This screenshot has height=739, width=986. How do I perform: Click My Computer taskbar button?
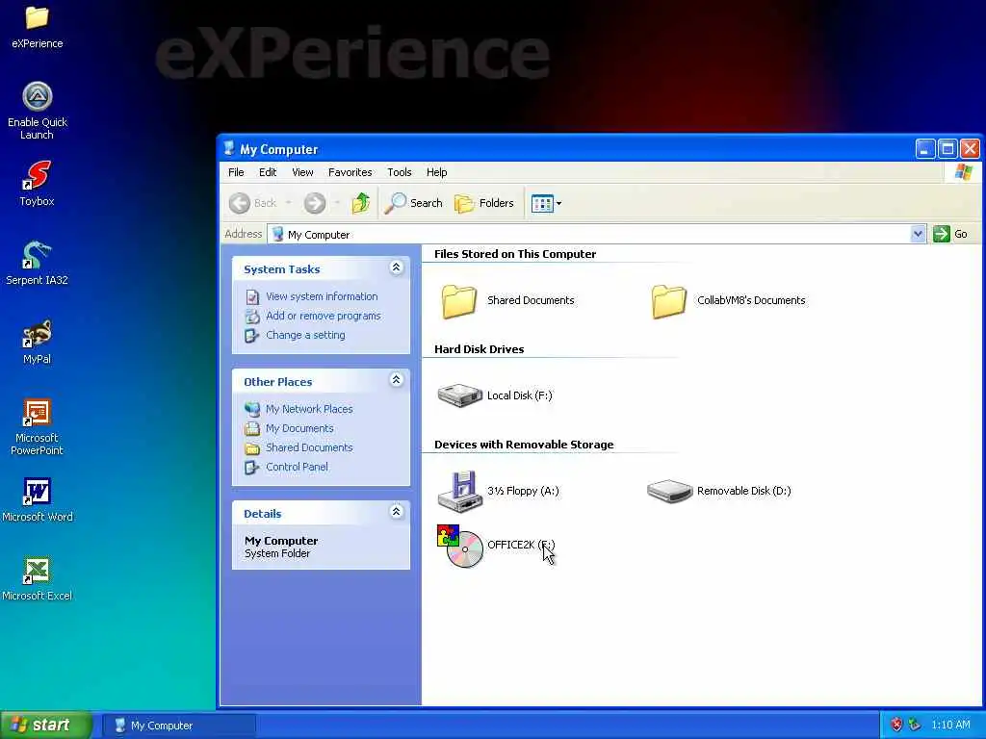[178, 726]
